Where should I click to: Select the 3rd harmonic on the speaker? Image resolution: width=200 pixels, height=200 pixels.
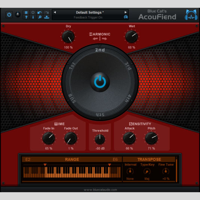pos(128,66)
